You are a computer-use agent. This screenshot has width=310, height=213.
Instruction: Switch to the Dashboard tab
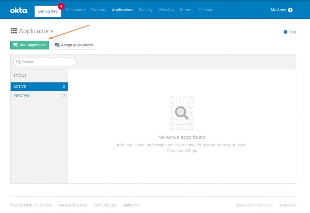tap(75, 10)
